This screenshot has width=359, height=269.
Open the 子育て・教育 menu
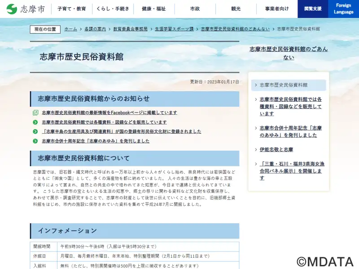[x=71, y=9]
